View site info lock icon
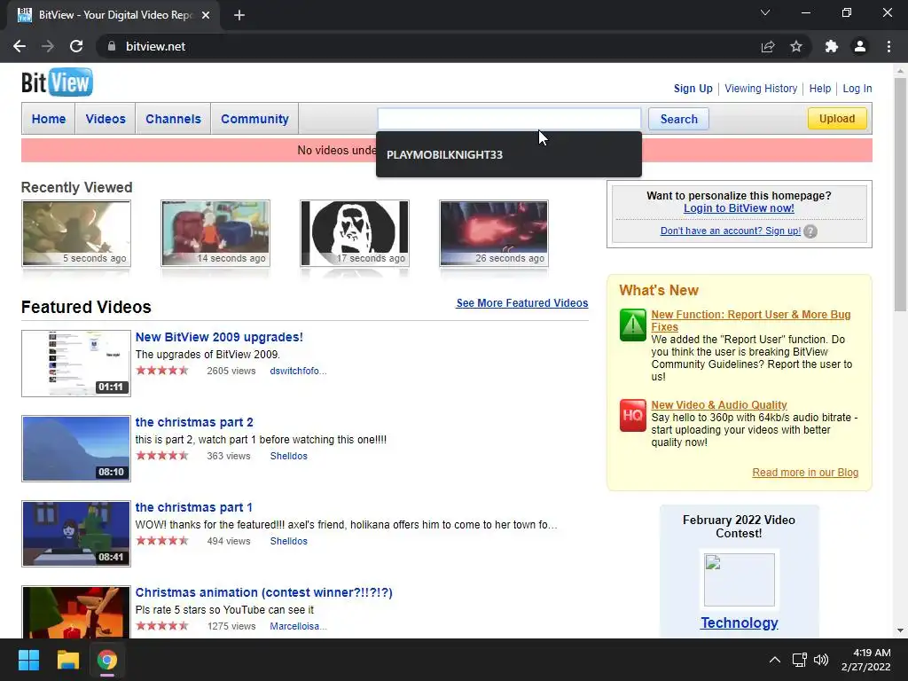The width and height of the screenshot is (908, 681). [x=111, y=46]
